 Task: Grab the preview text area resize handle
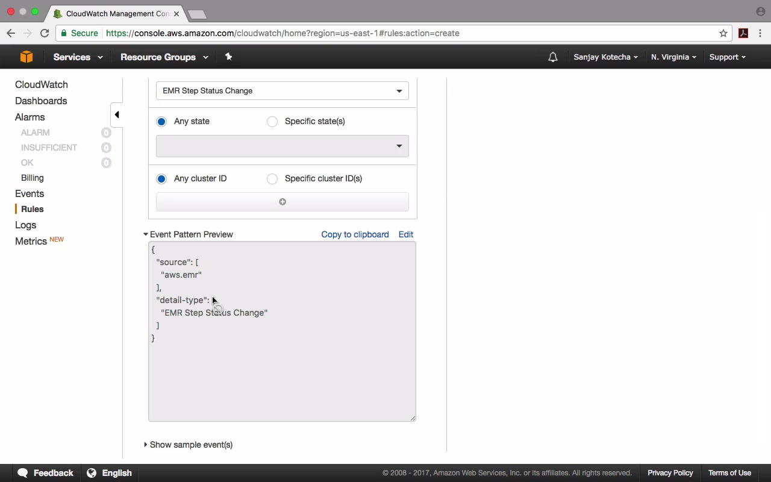pos(413,418)
